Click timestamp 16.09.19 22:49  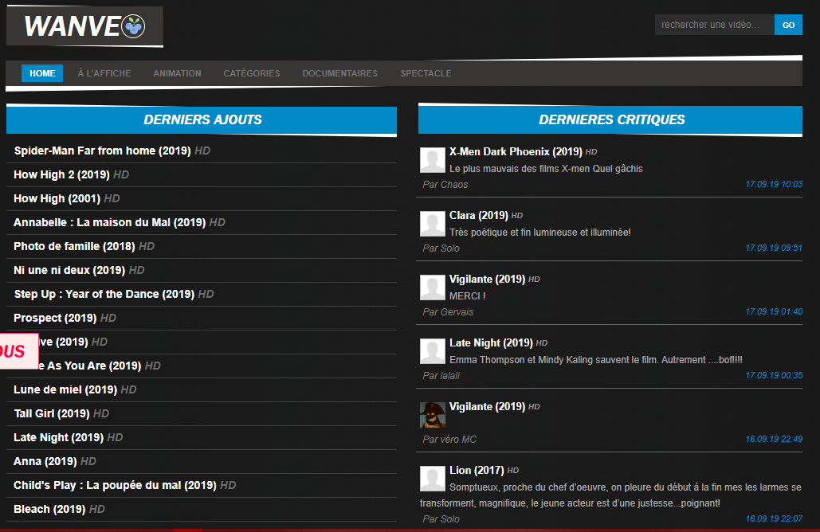[774, 439]
